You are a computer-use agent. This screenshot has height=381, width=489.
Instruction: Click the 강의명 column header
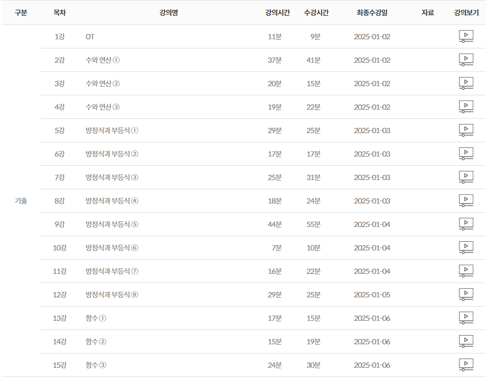click(x=168, y=13)
